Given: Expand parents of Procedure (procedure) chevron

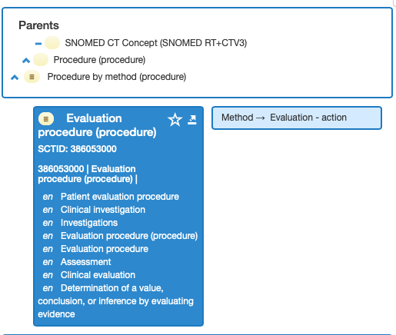Looking at the screenshot, I should pyautogui.click(x=26, y=61).
